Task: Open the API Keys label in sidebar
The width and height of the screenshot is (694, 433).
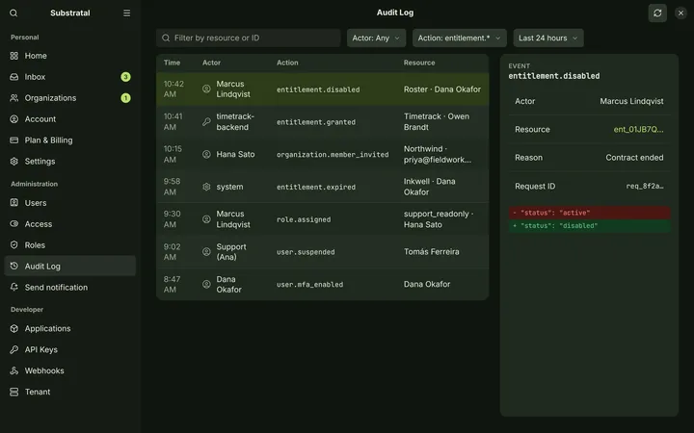Action: (41, 349)
